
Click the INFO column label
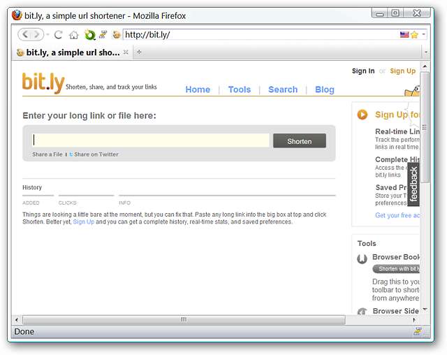(x=124, y=203)
